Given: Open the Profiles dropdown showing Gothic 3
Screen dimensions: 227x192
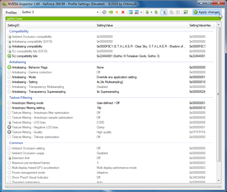Looking at the screenshot, I should click(98, 12).
